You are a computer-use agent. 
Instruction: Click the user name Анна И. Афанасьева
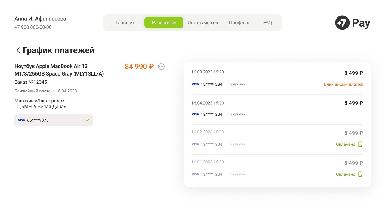point(40,19)
